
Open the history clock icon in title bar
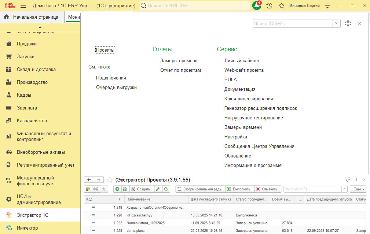pyautogui.click(x=269, y=5)
